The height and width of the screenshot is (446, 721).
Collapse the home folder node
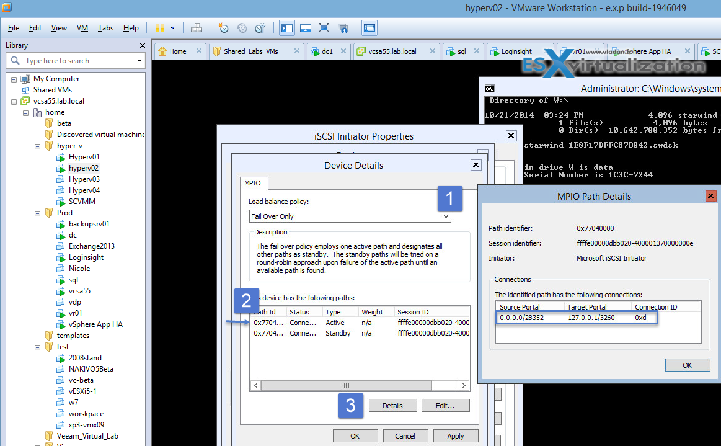(26, 113)
